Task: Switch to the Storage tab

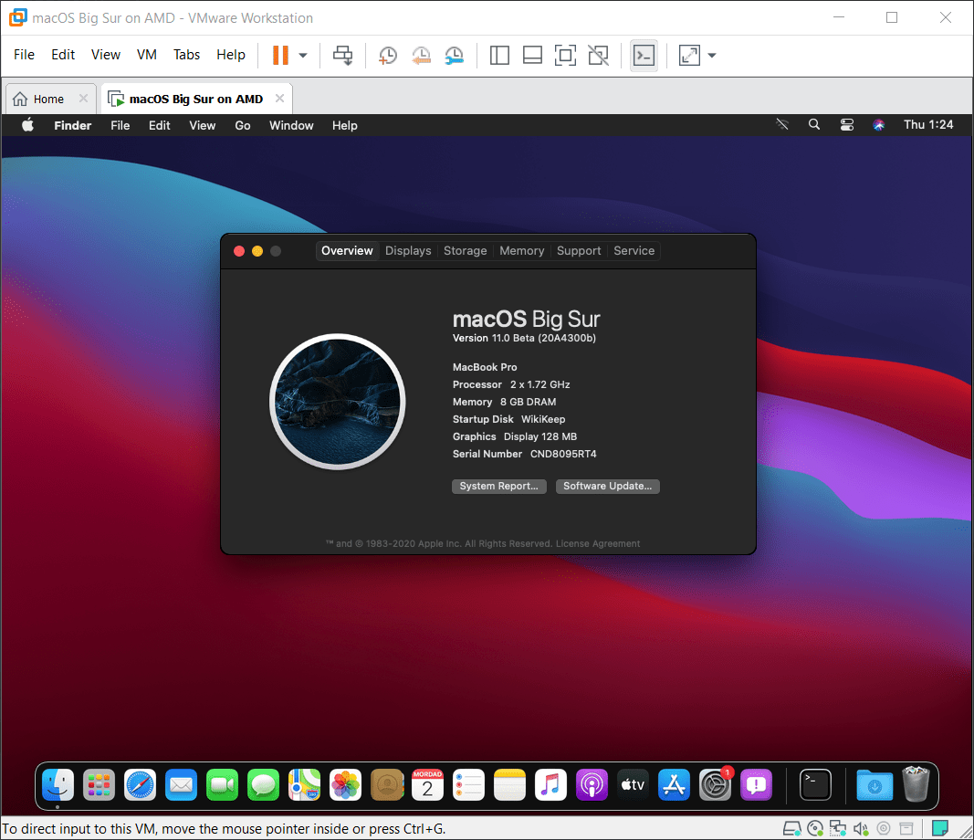Action: (x=466, y=250)
